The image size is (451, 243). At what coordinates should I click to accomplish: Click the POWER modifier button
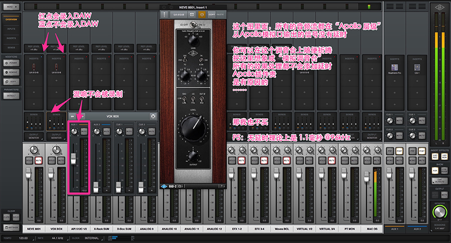[x=11, y=63]
